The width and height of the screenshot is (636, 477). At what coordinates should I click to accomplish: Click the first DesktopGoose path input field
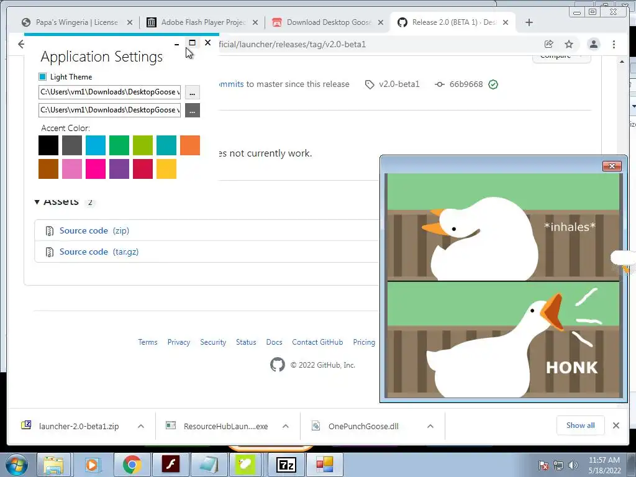click(109, 92)
